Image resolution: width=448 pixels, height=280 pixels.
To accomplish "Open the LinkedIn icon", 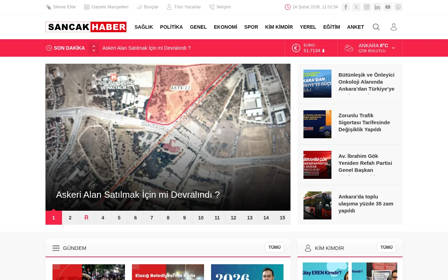I will tap(377, 7).
